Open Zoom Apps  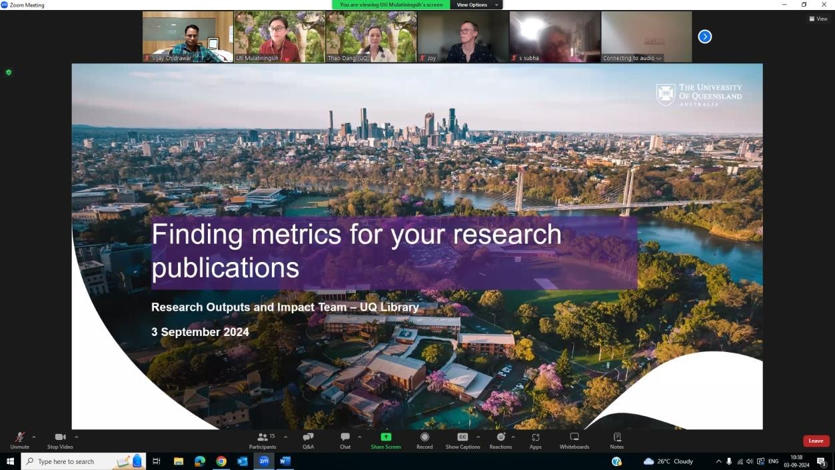536,441
